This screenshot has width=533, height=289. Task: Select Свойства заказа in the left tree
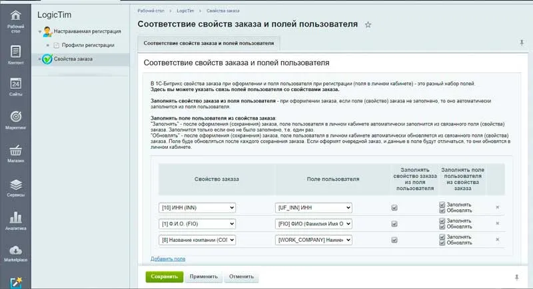pos(73,59)
